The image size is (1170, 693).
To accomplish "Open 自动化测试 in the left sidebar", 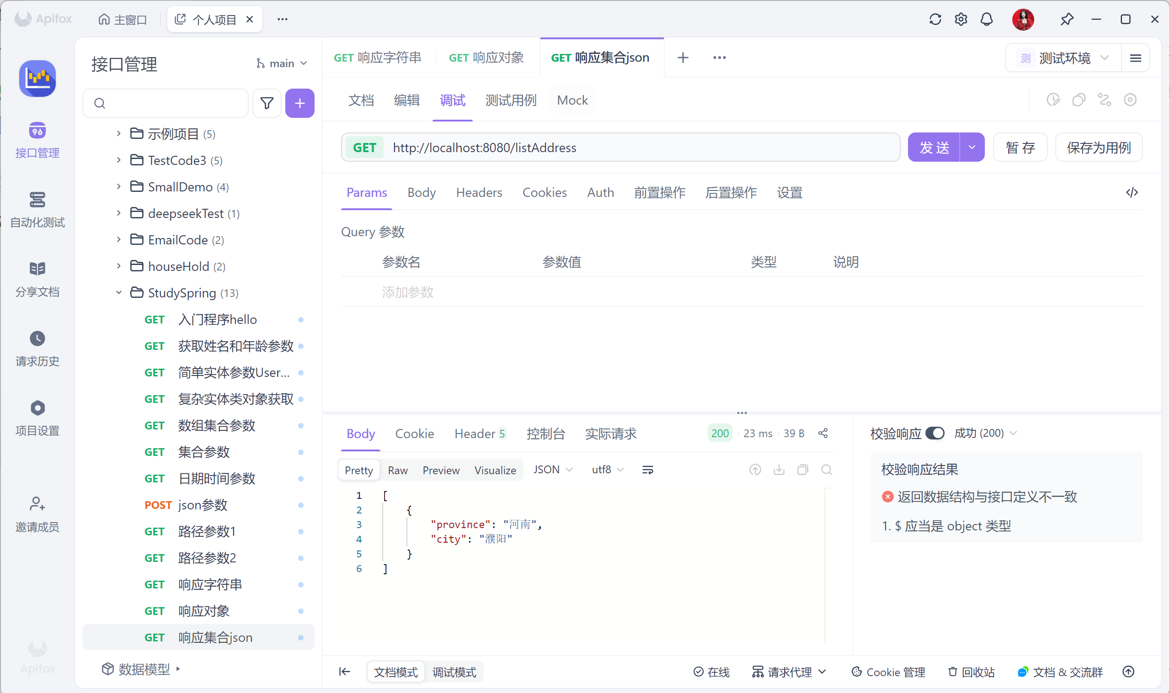I will point(37,209).
